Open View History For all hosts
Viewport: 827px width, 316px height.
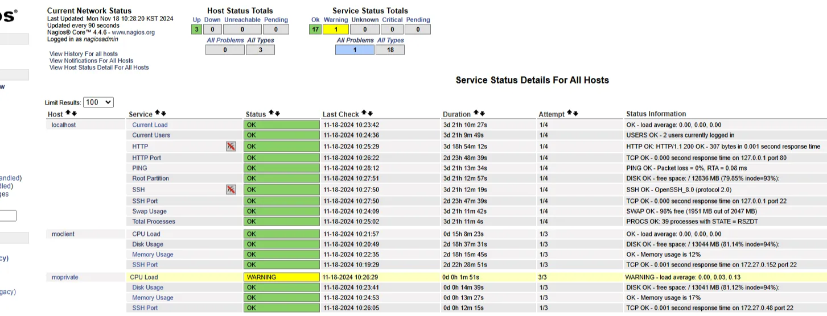pyautogui.click(x=84, y=54)
